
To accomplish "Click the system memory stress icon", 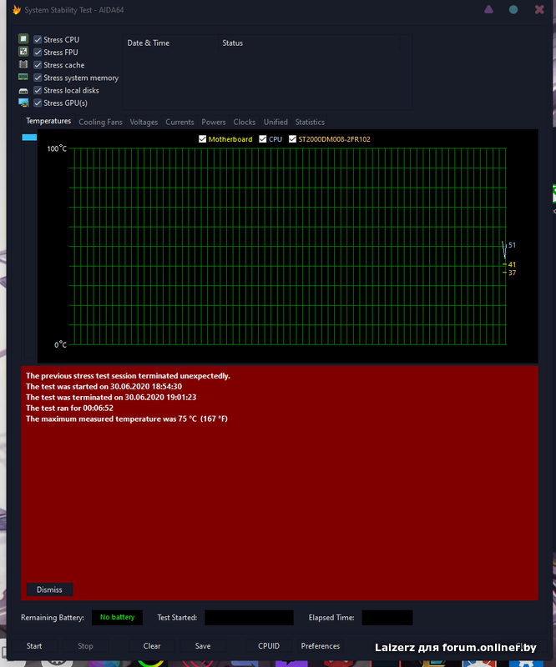I will (23, 78).
